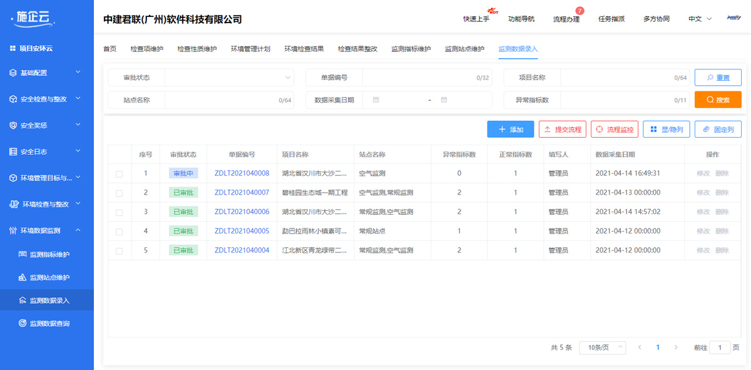Go to the next page arrow

[x=676, y=347]
